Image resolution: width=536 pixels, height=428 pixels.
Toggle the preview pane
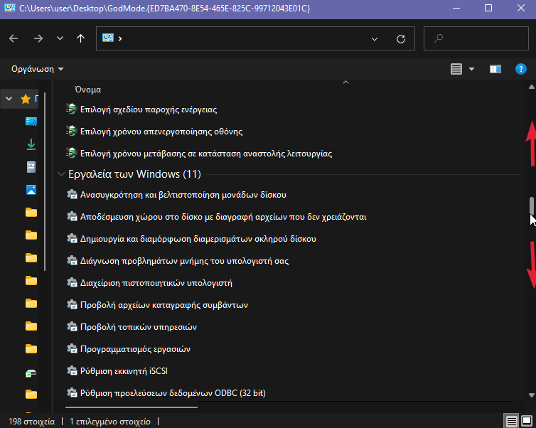[x=495, y=69]
